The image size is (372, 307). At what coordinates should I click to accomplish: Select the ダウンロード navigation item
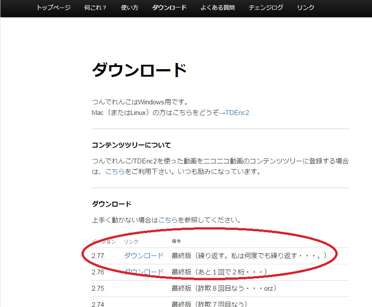[x=169, y=7]
